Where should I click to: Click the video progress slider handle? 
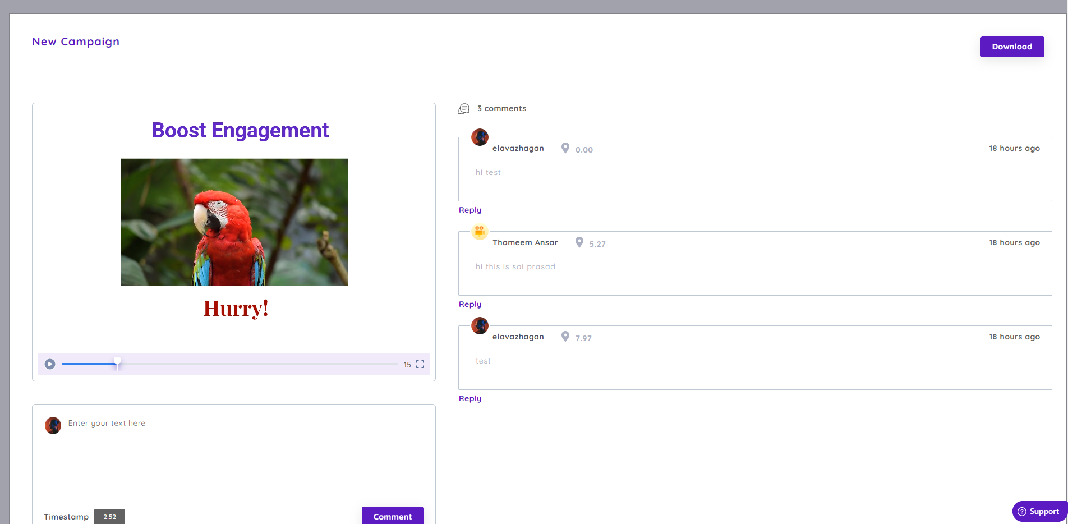(x=117, y=363)
